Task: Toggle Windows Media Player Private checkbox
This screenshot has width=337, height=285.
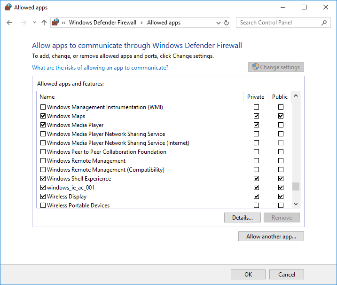Action: (x=256, y=125)
